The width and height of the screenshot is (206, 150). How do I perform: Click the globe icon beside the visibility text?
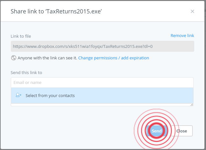pos(14,58)
